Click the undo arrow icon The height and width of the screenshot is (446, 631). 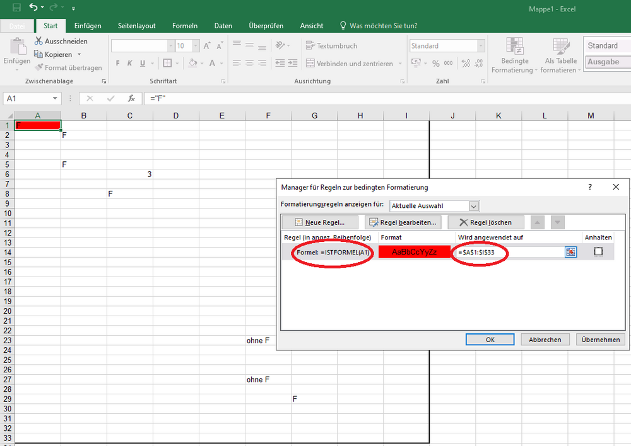[x=33, y=8]
